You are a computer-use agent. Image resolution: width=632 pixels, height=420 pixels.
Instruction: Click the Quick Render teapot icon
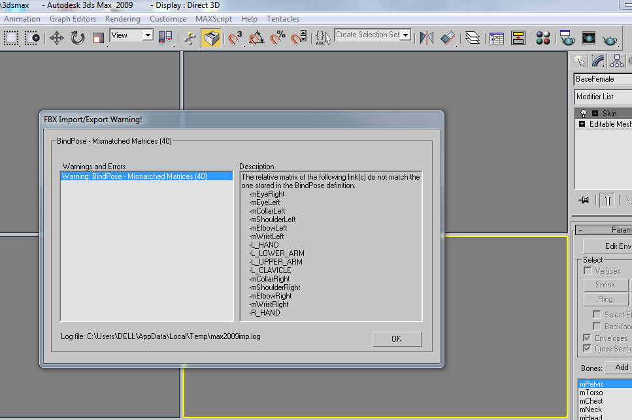(610, 39)
